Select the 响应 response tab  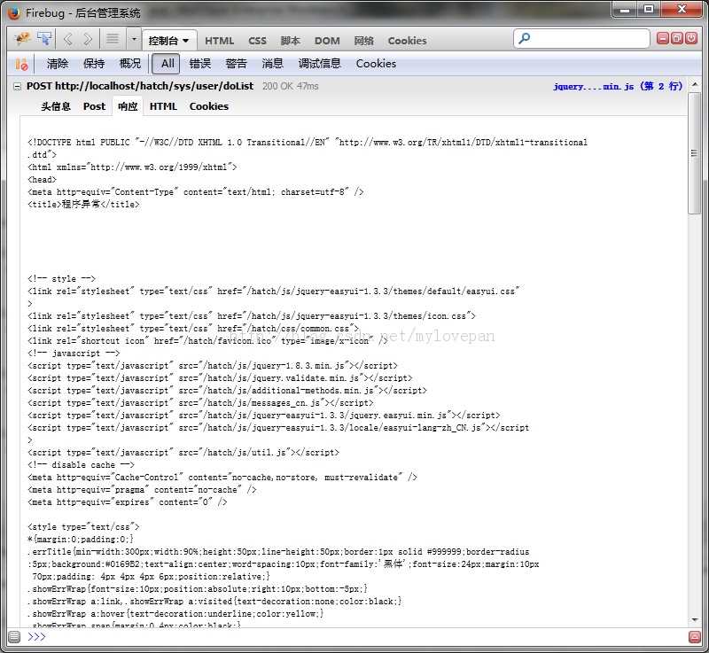tap(128, 106)
